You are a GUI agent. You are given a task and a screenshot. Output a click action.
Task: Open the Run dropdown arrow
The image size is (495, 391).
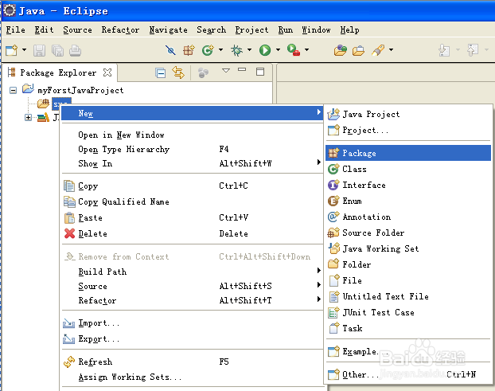278,49
